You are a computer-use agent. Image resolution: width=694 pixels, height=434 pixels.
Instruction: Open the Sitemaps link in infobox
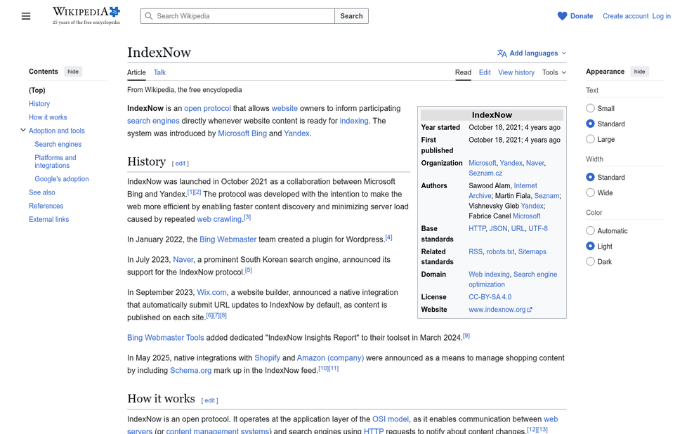[x=532, y=251]
